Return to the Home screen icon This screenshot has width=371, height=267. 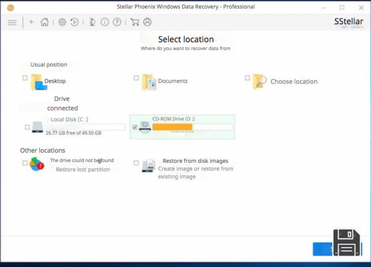[x=45, y=22]
